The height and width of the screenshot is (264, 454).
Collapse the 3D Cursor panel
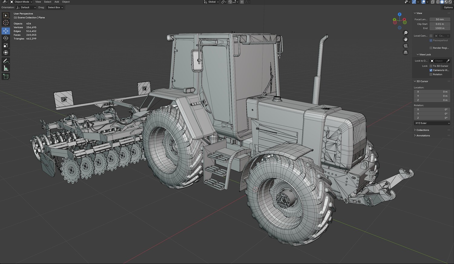[421, 81]
